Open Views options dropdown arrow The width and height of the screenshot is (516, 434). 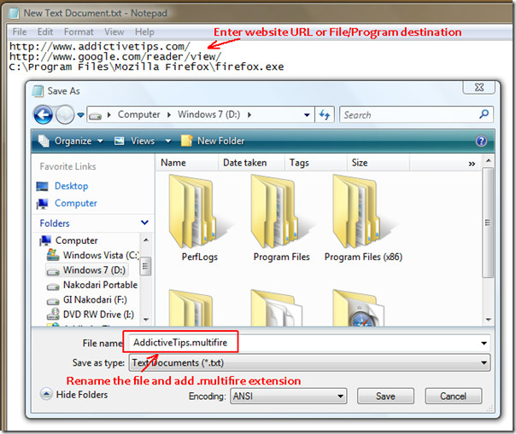(x=168, y=141)
